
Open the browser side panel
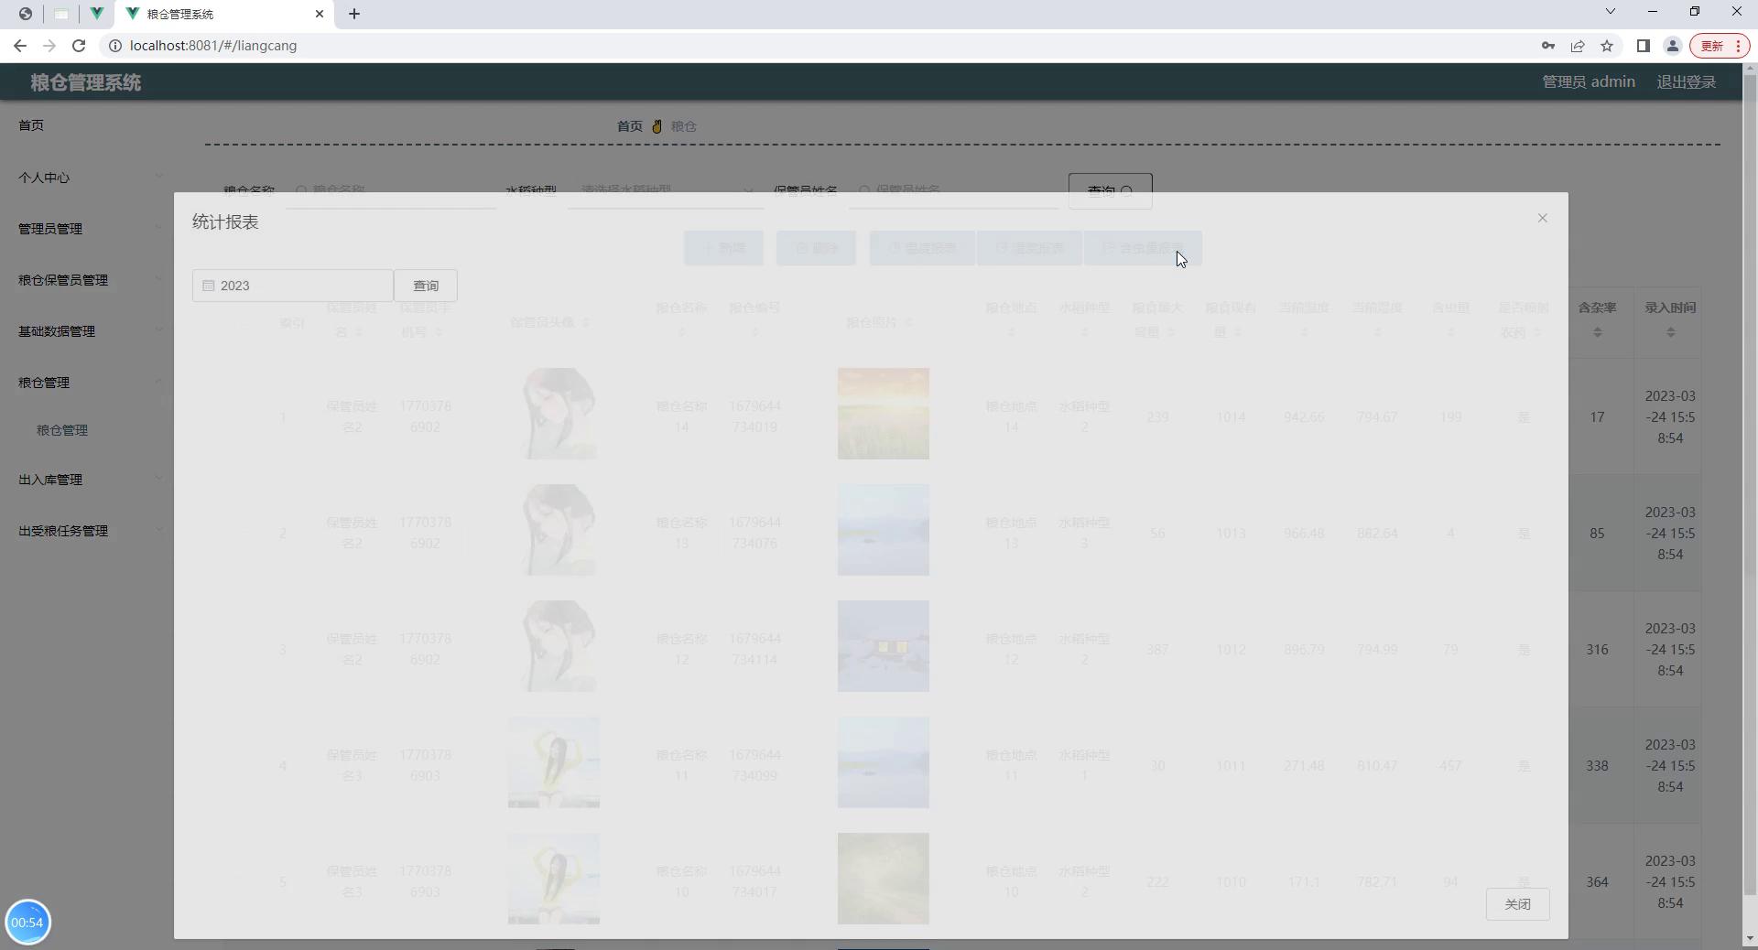pyautogui.click(x=1644, y=46)
